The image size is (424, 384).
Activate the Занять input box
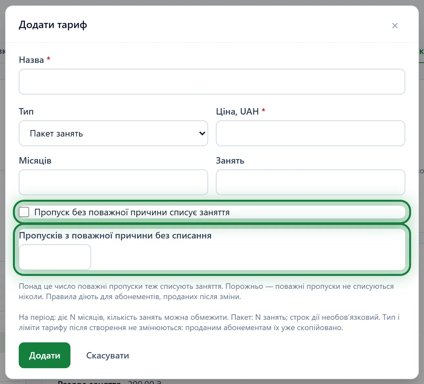[311, 182]
